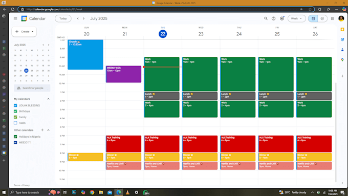
Task: Open Google Maps side panel icon
Action: [x=342, y=60]
